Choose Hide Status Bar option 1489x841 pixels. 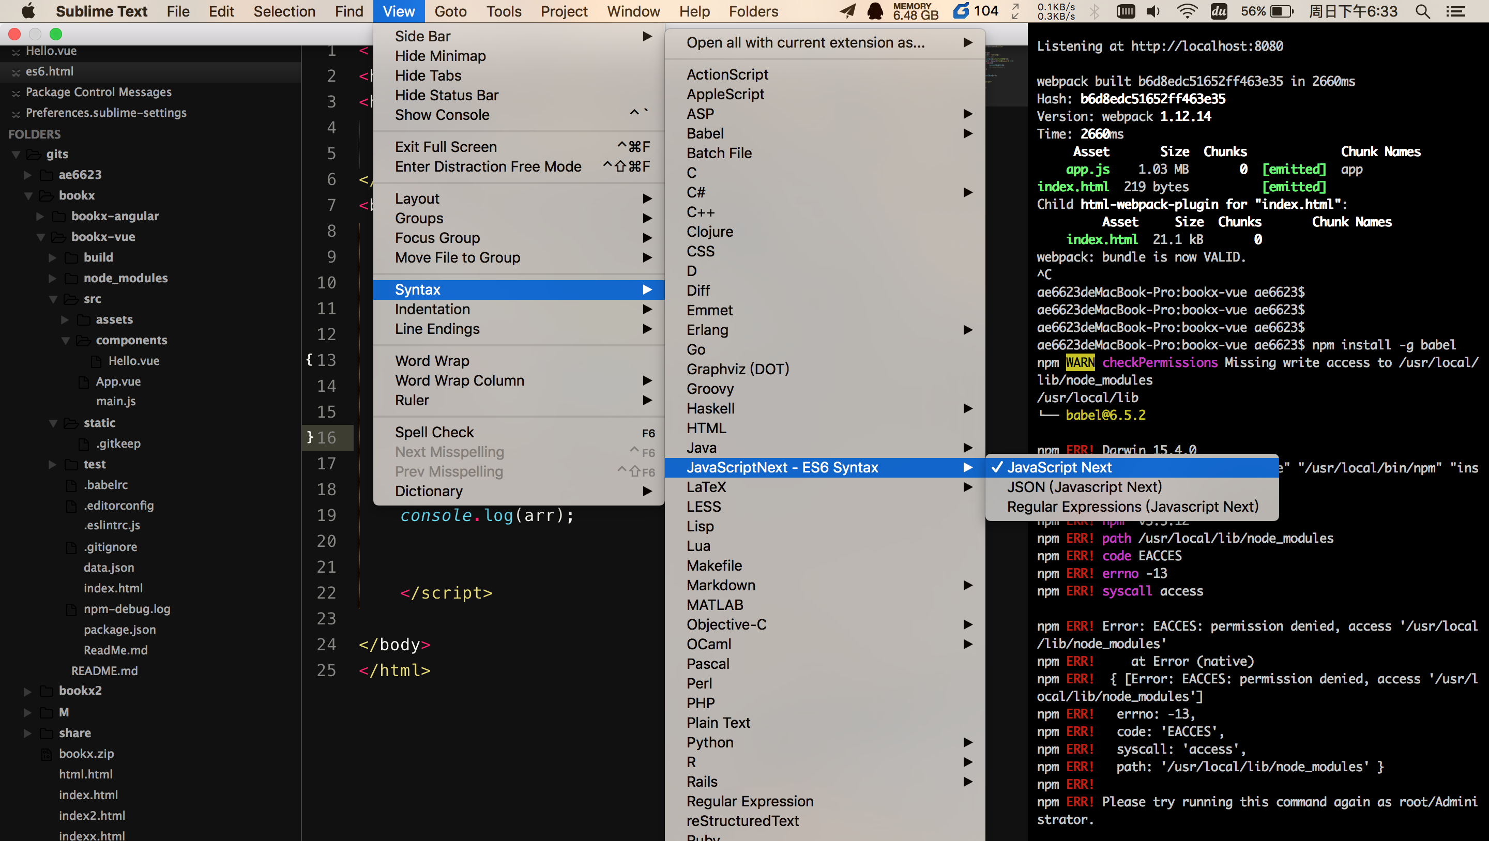tap(519, 96)
